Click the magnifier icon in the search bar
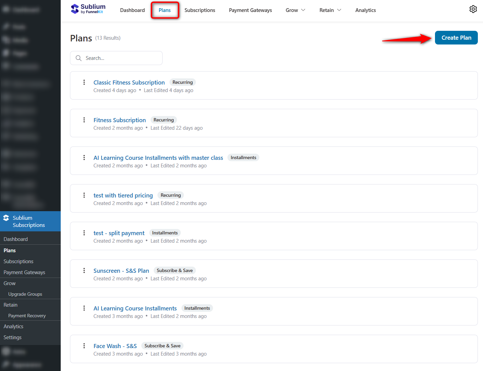 [79, 58]
